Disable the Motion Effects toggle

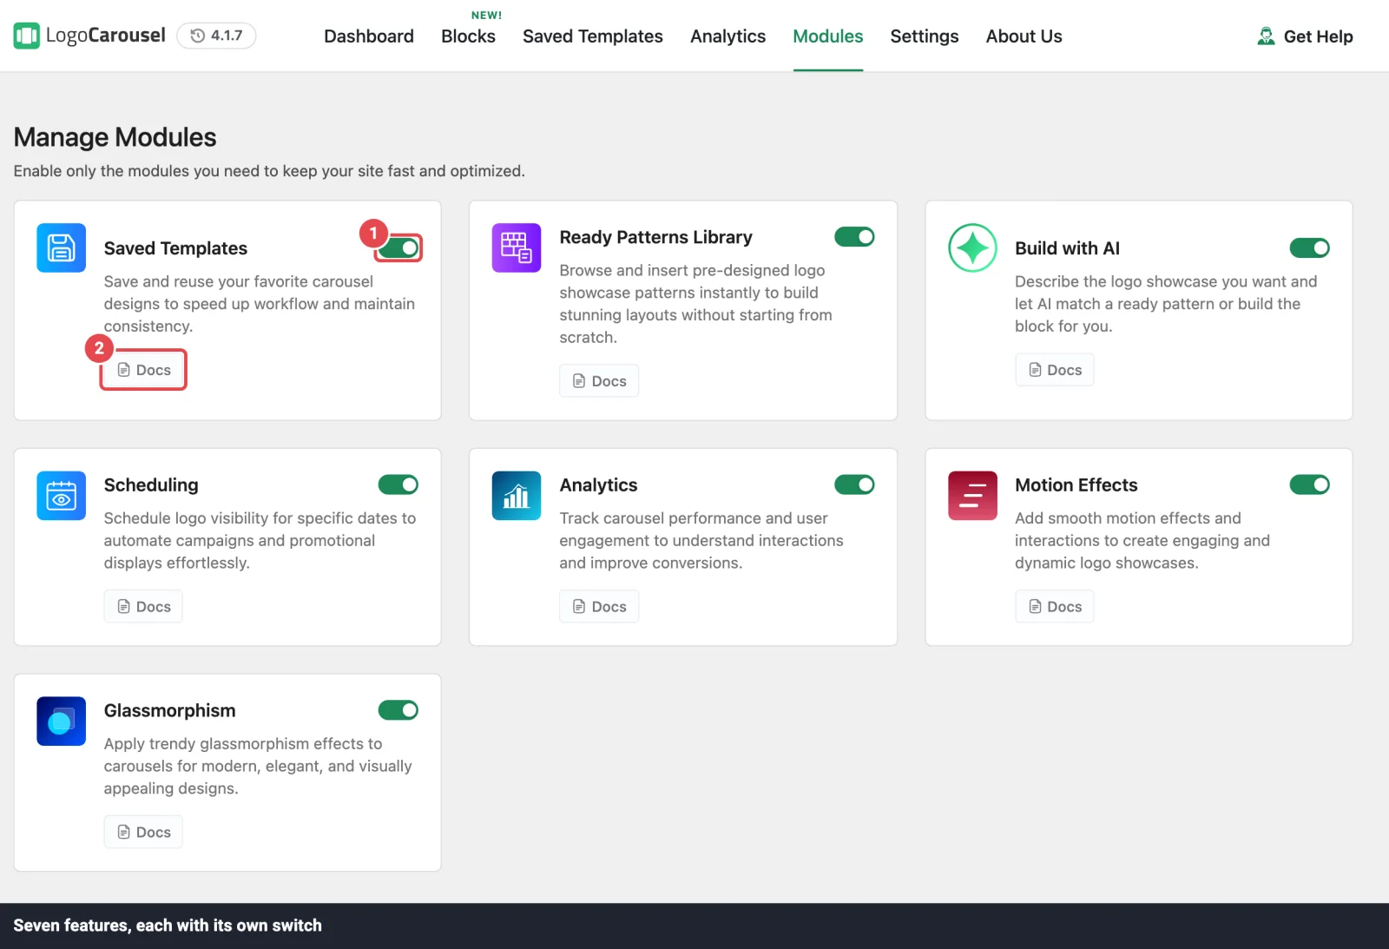pyautogui.click(x=1310, y=484)
